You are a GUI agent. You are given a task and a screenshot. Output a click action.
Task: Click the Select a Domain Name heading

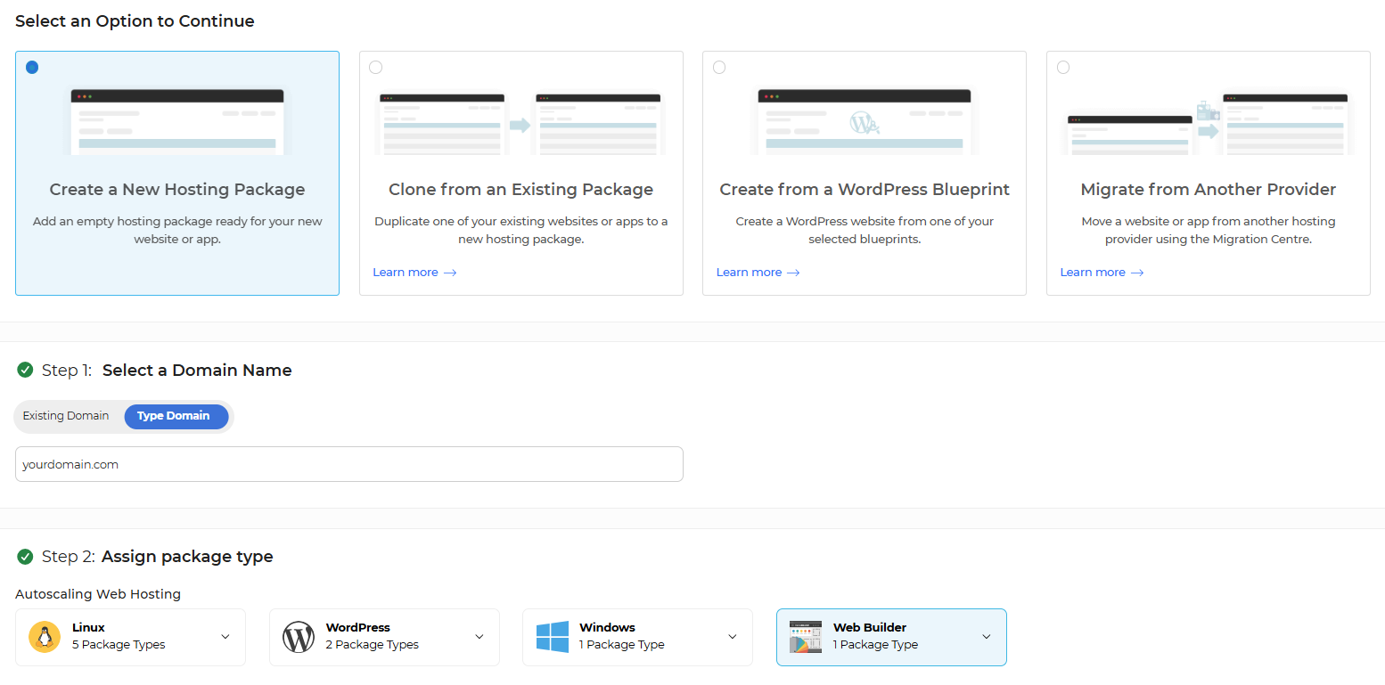coord(197,371)
